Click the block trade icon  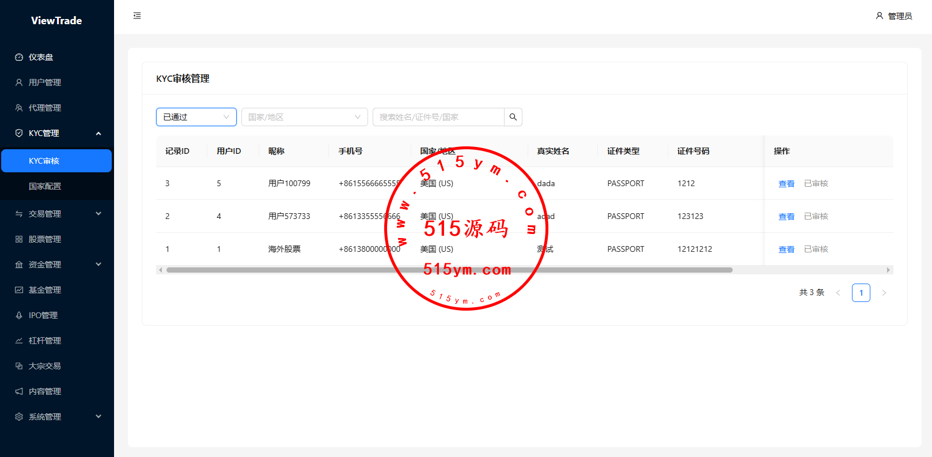click(x=19, y=366)
